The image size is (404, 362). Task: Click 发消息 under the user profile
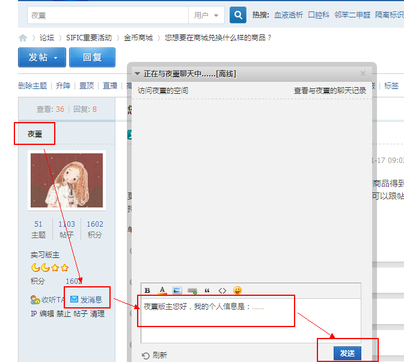coord(87,299)
